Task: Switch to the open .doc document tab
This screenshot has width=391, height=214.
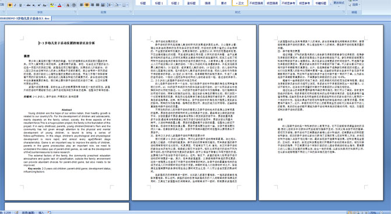Action: tap(26, 19)
